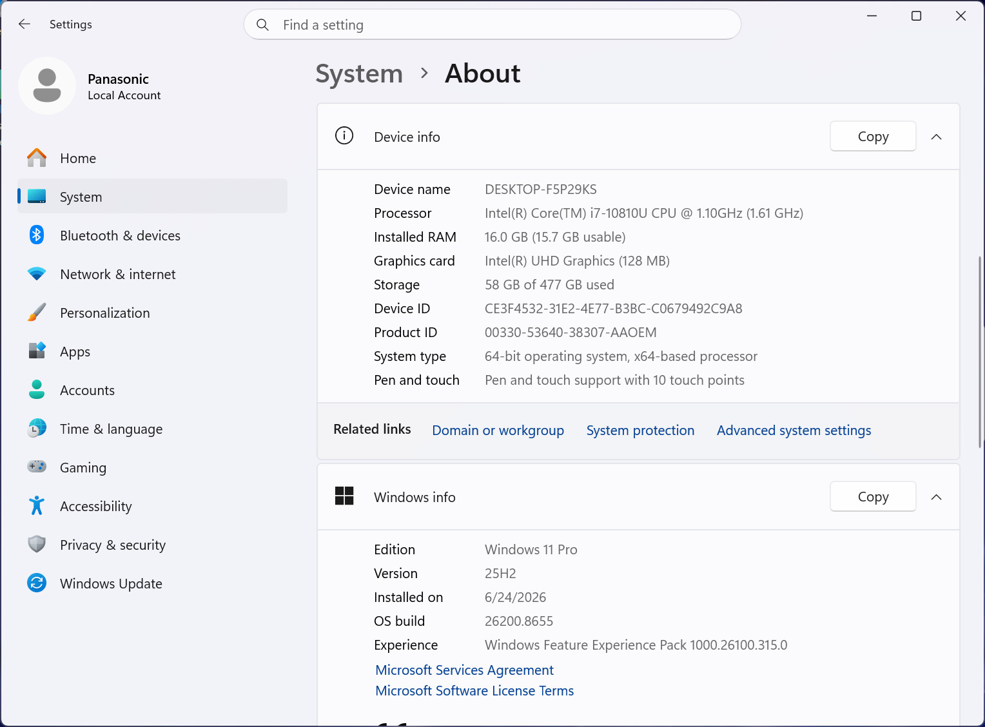The width and height of the screenshot is (985, 727).
Task: Open Bluetooth & devices settings
Action: tap(153, 235)
